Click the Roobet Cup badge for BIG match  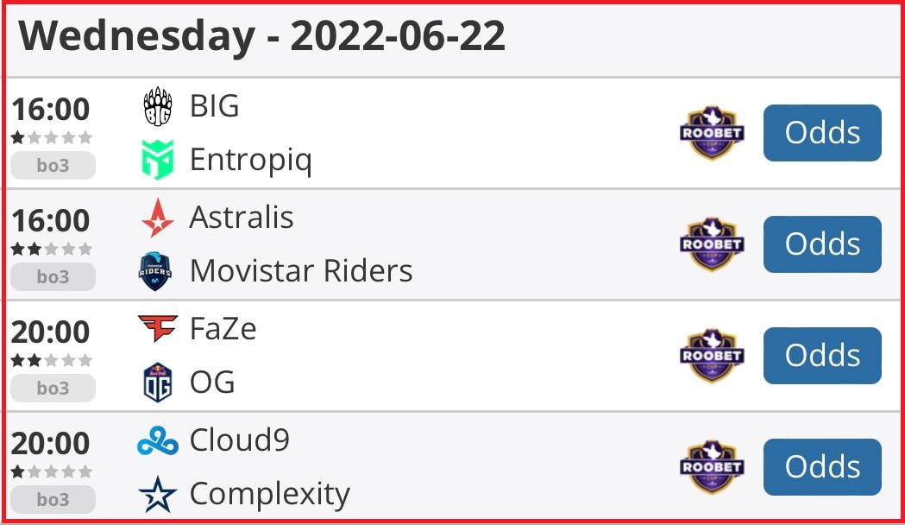tap(712, 132)
